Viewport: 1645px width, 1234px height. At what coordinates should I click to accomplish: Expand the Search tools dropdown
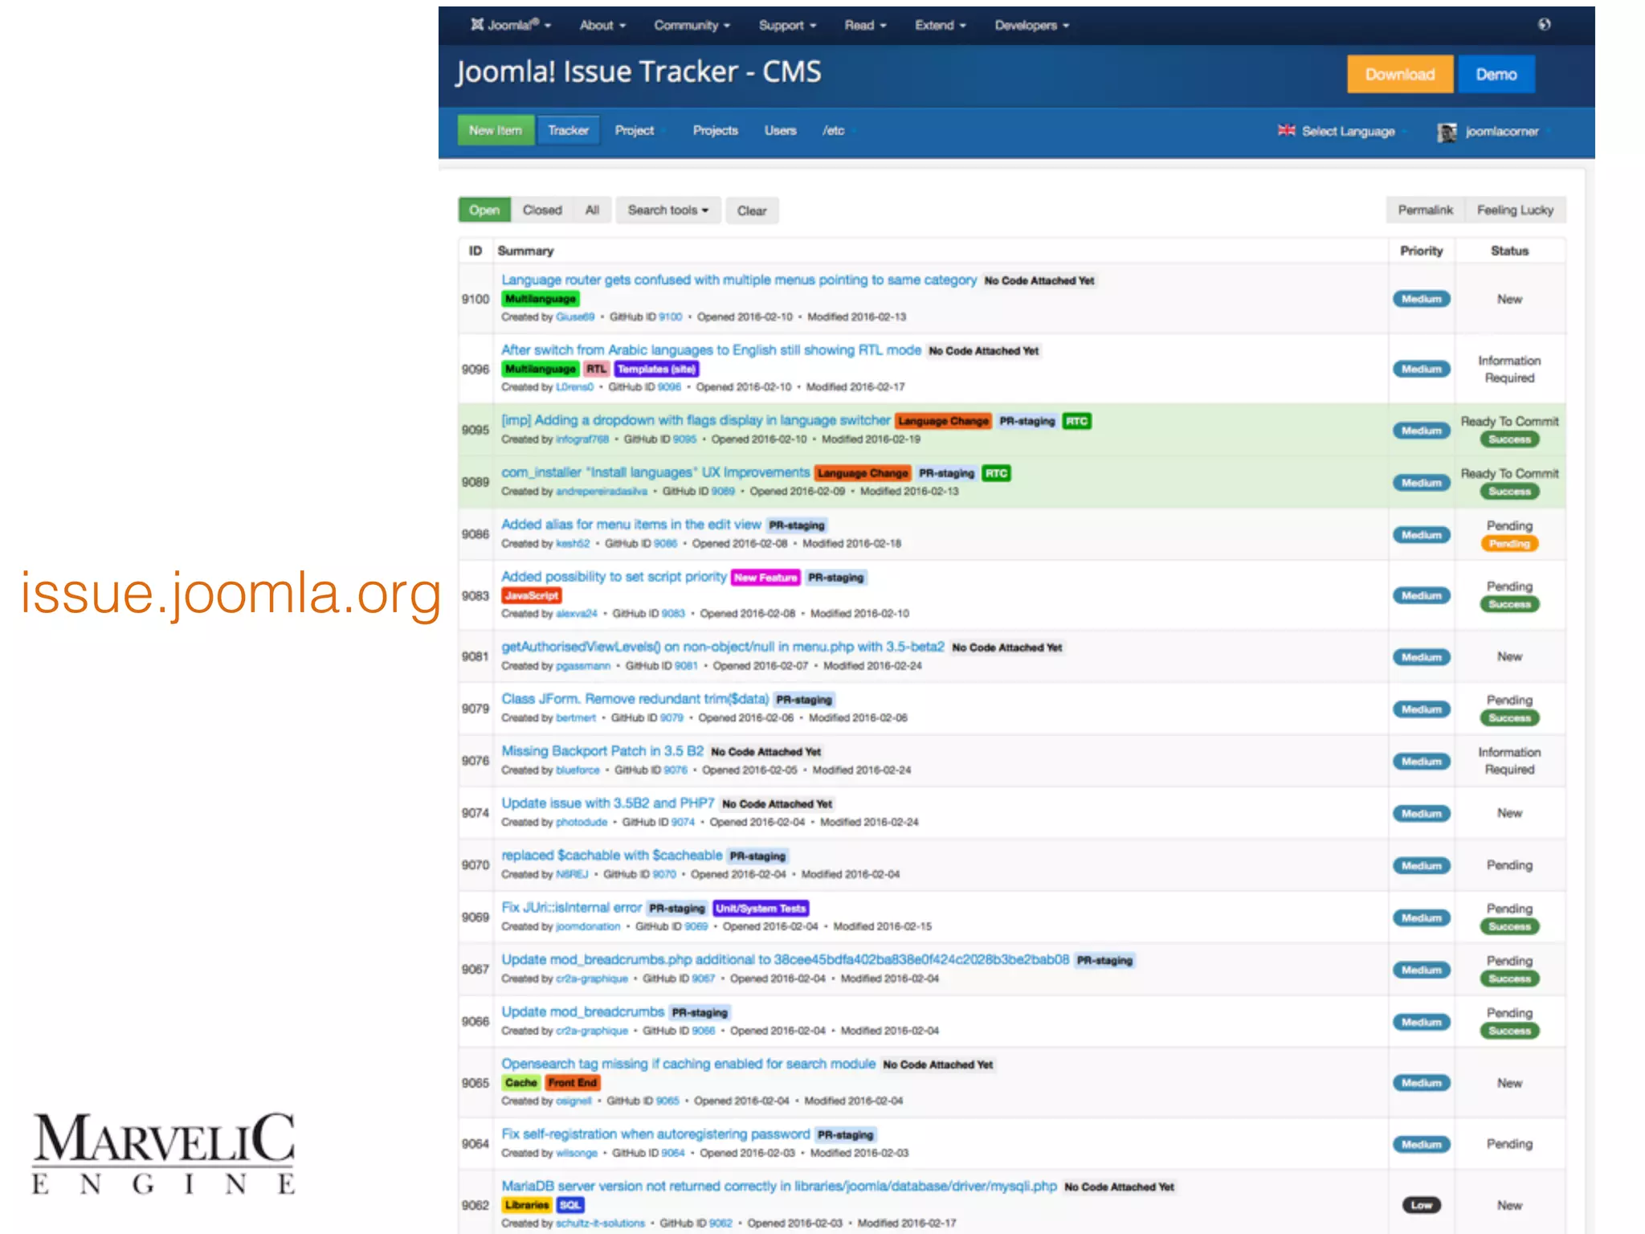point(668,210)
